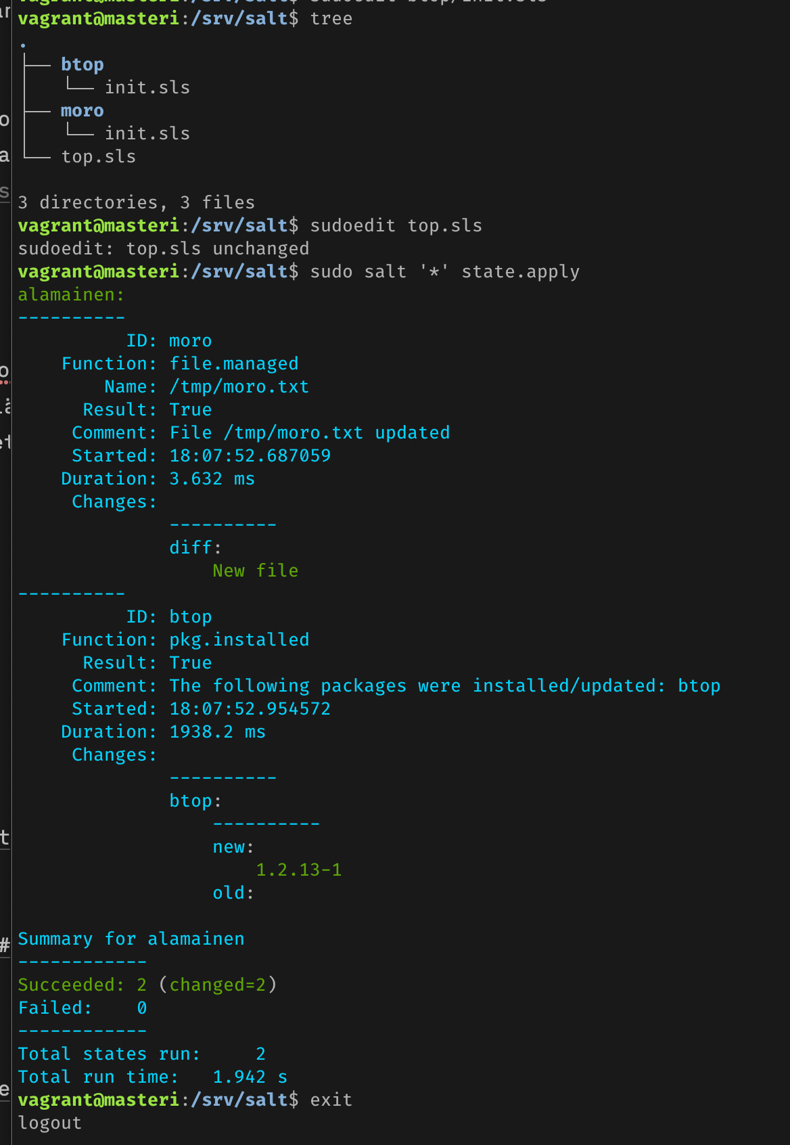This screenshot has height=1145, width=790.
Task: Click the green "alamainen:" minion heading
Action: click(71, 295)
